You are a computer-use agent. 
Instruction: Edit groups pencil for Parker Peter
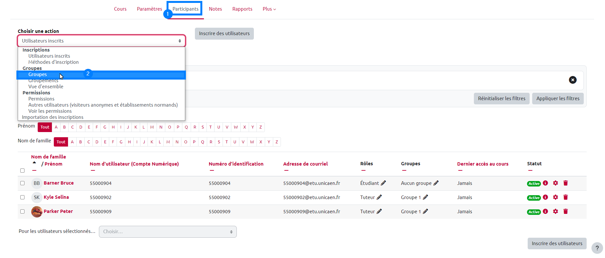(x=426, y=211)
